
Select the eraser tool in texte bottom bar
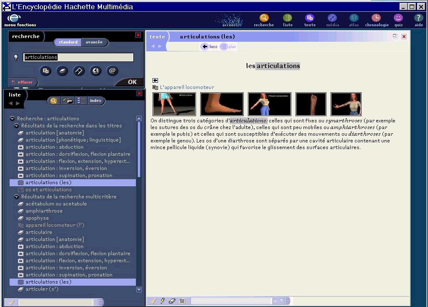tap(172, 301)
